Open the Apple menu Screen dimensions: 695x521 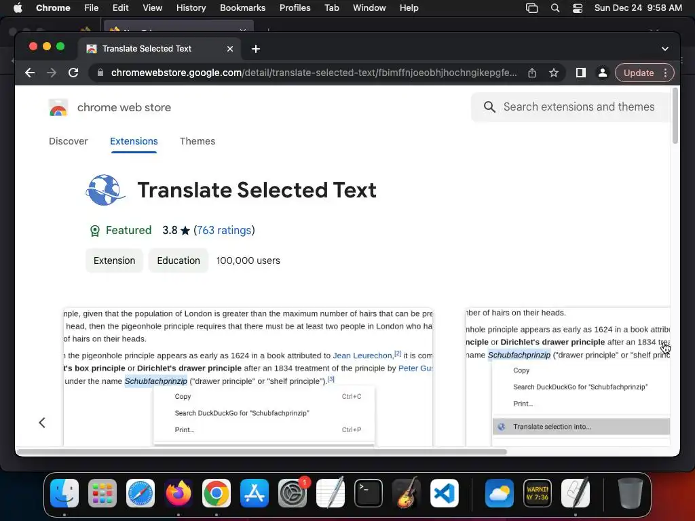click(x=18, y=8)
